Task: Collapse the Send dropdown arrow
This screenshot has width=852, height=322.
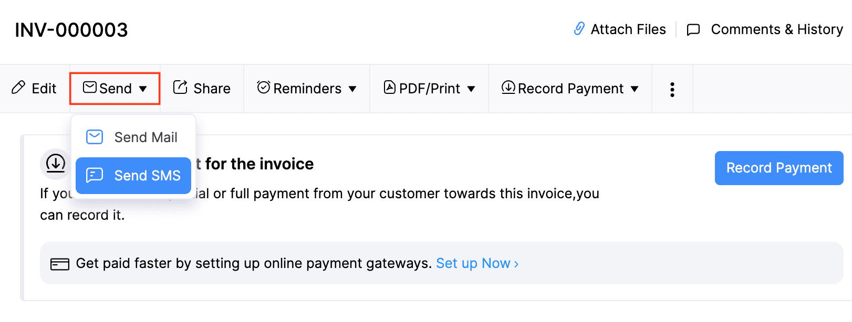Action: (x=143, y=89)
